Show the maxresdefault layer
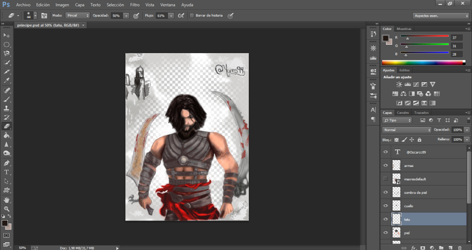 pyautogui.click(x=386, y=179)
